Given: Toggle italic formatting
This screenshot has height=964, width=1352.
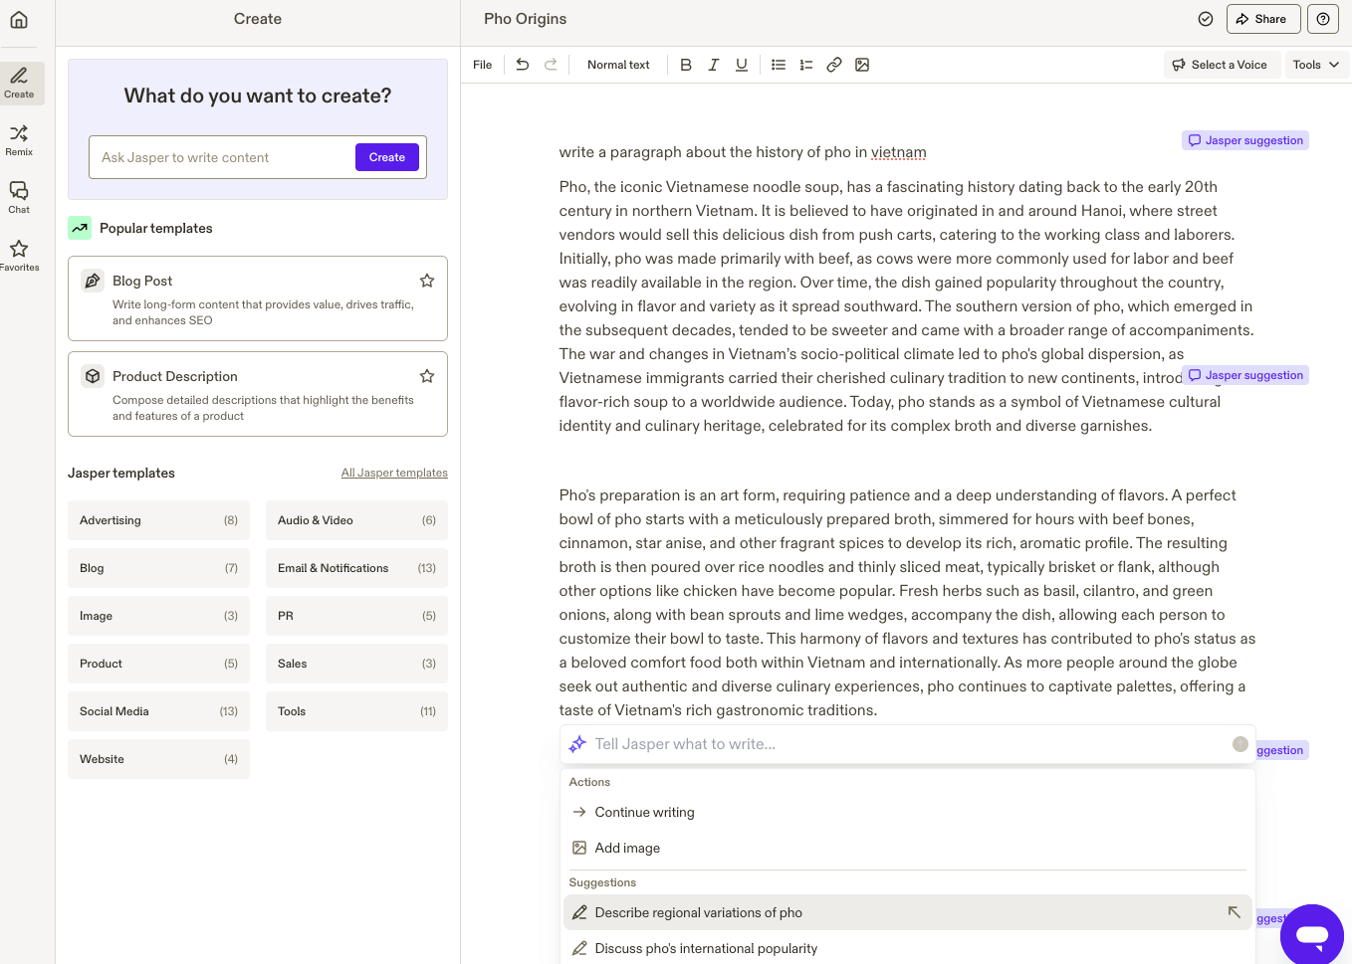Looking at the screenshot, I should (714, 65).
